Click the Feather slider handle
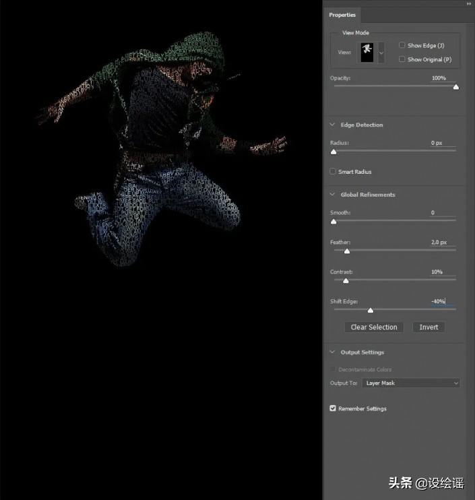Screen dimensions: 475x500 (347, 251)
